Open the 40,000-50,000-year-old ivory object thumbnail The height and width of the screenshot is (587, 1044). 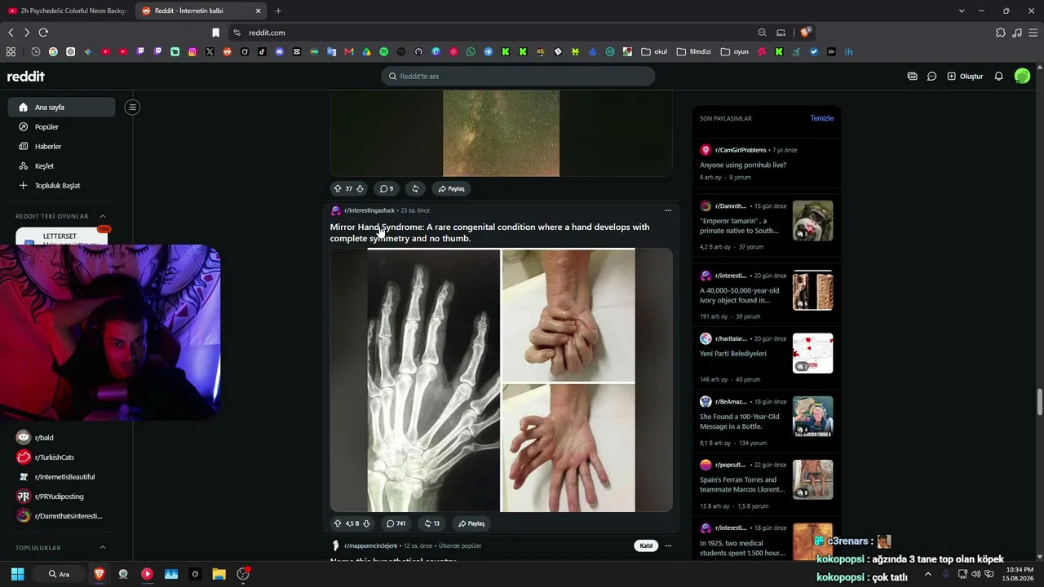point(812,291)
